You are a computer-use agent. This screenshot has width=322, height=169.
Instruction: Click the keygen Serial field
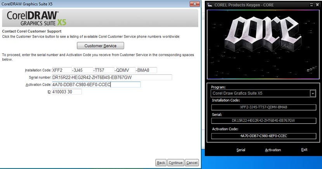pyautogui.click(x=263, y=121)
